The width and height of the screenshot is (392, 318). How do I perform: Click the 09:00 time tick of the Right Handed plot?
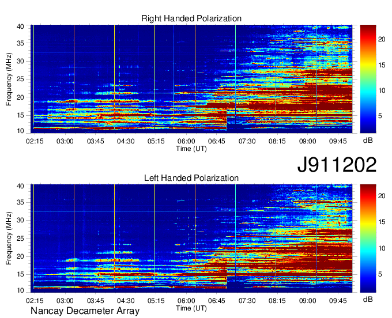coord(308,141)
